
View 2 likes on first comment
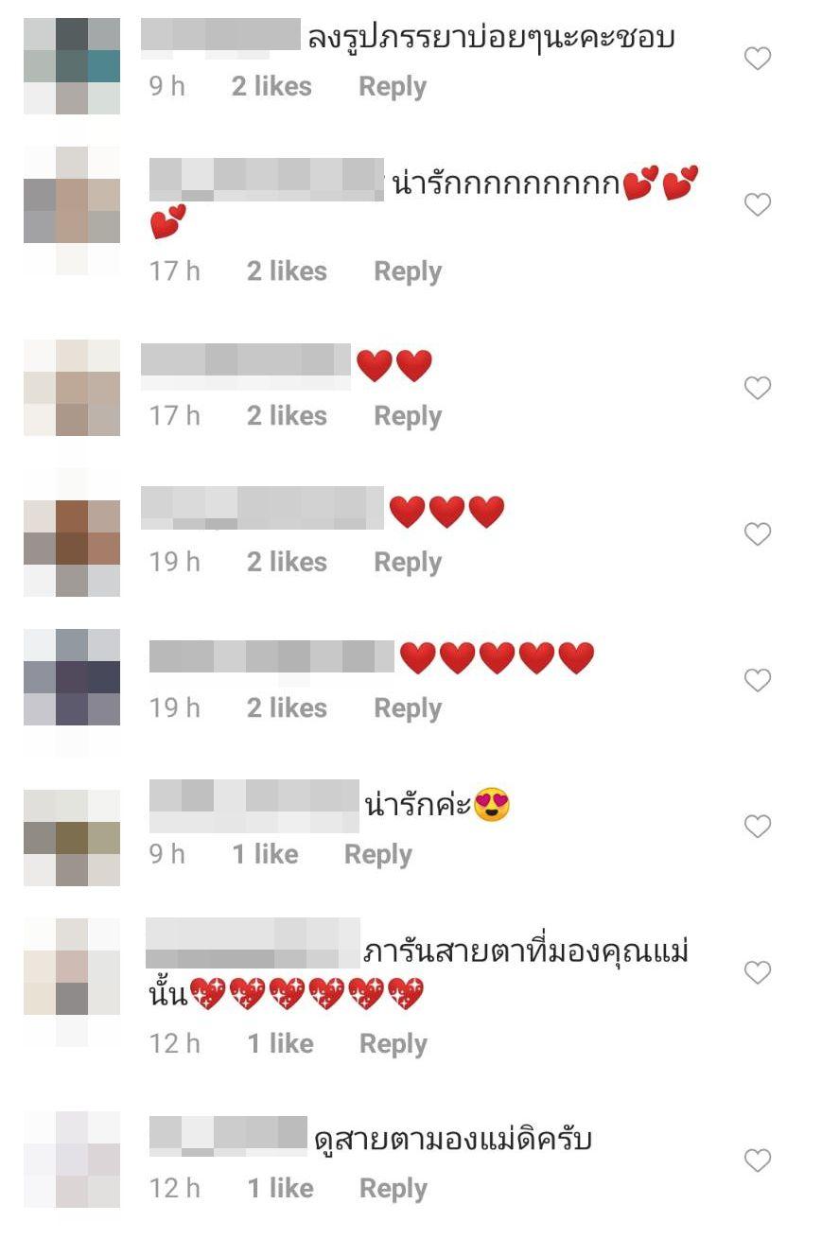(271, 87)
